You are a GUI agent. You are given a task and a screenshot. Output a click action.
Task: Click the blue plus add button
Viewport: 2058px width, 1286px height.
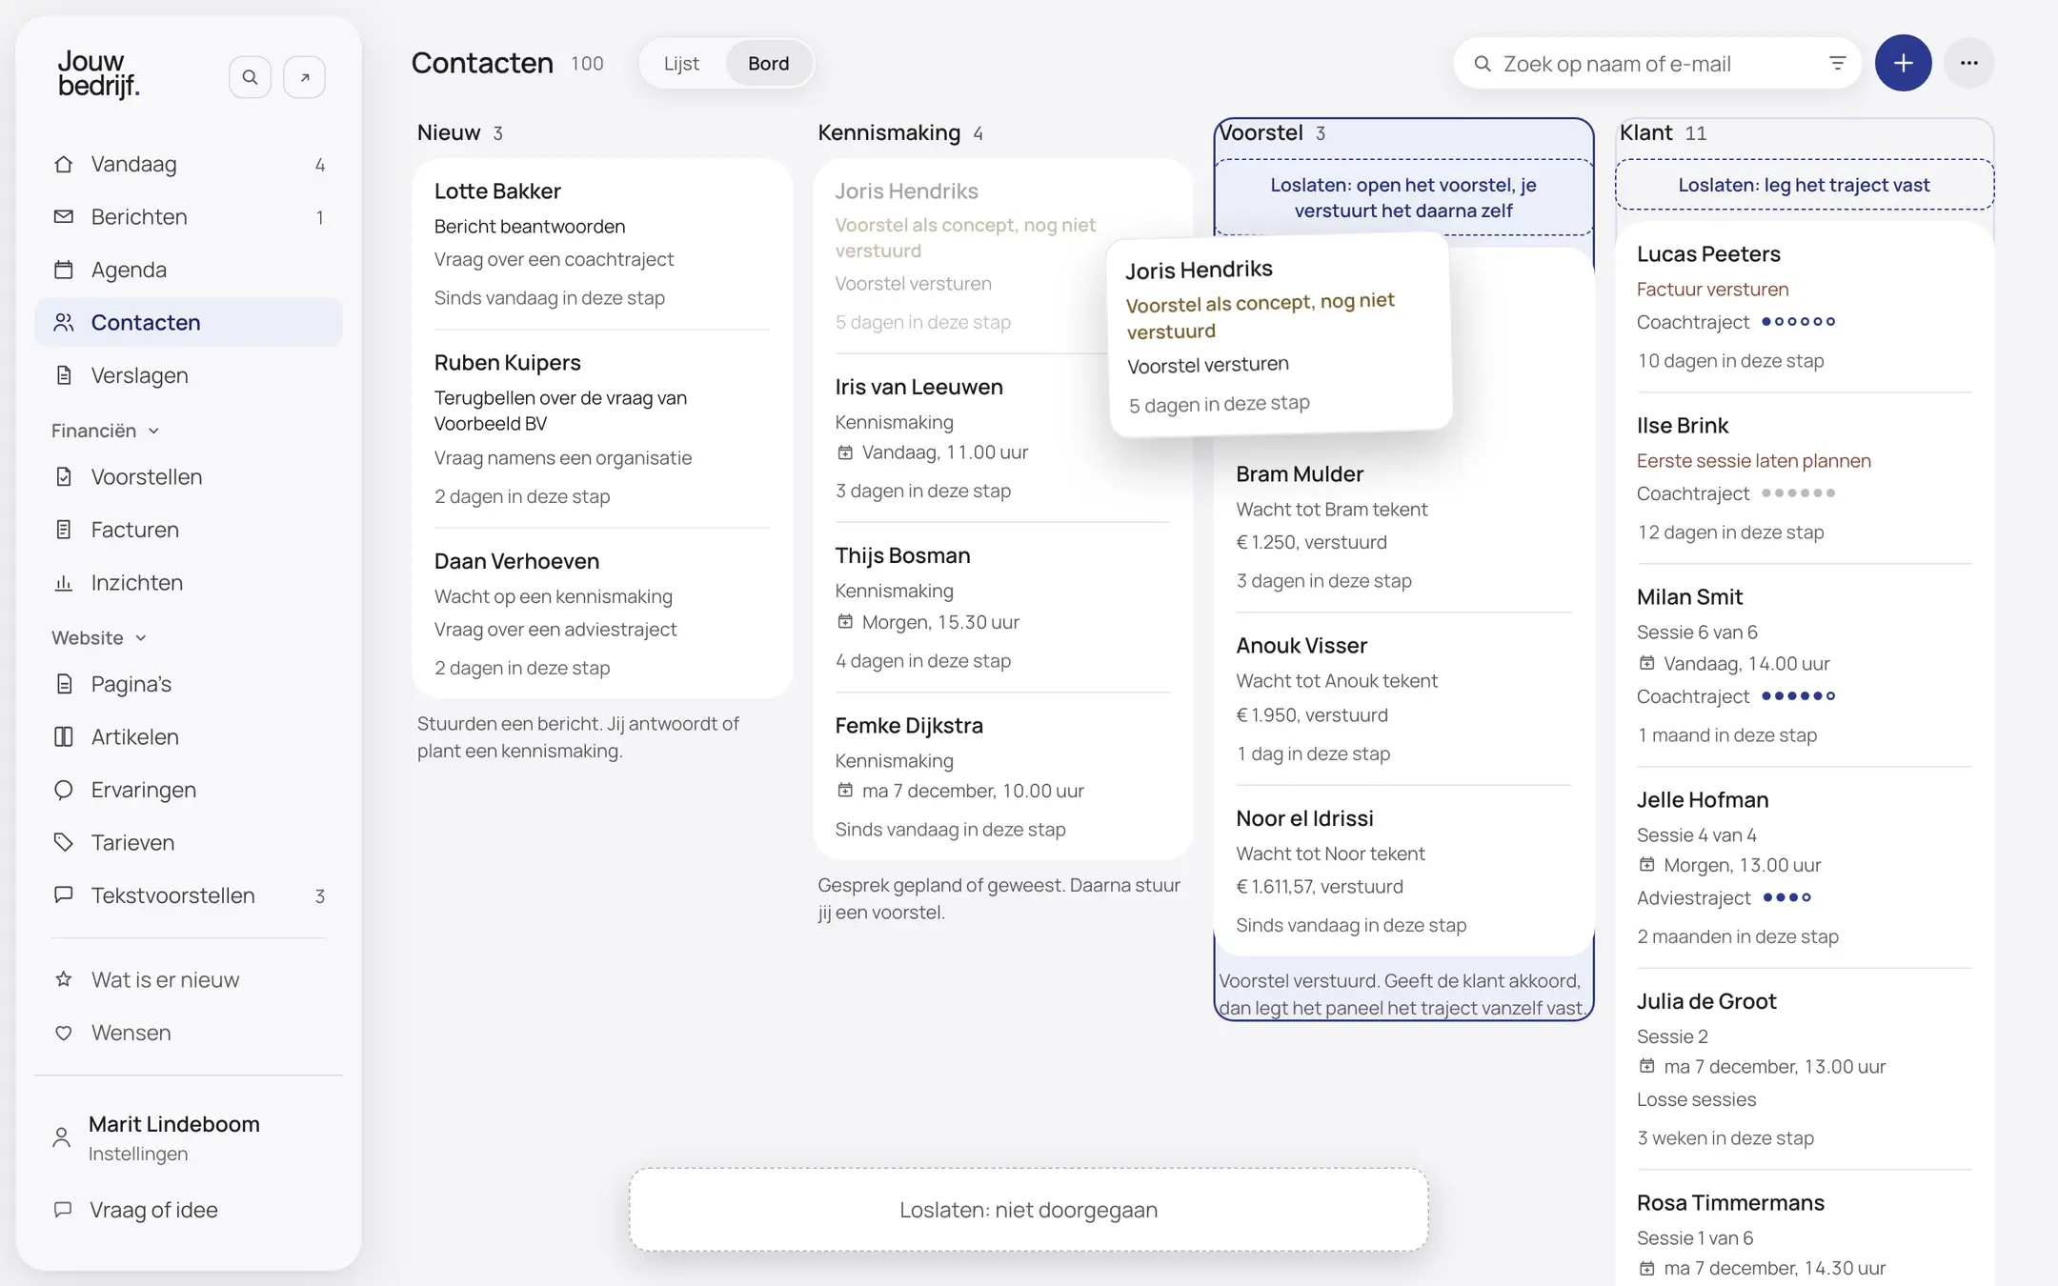click(1903, 63)
